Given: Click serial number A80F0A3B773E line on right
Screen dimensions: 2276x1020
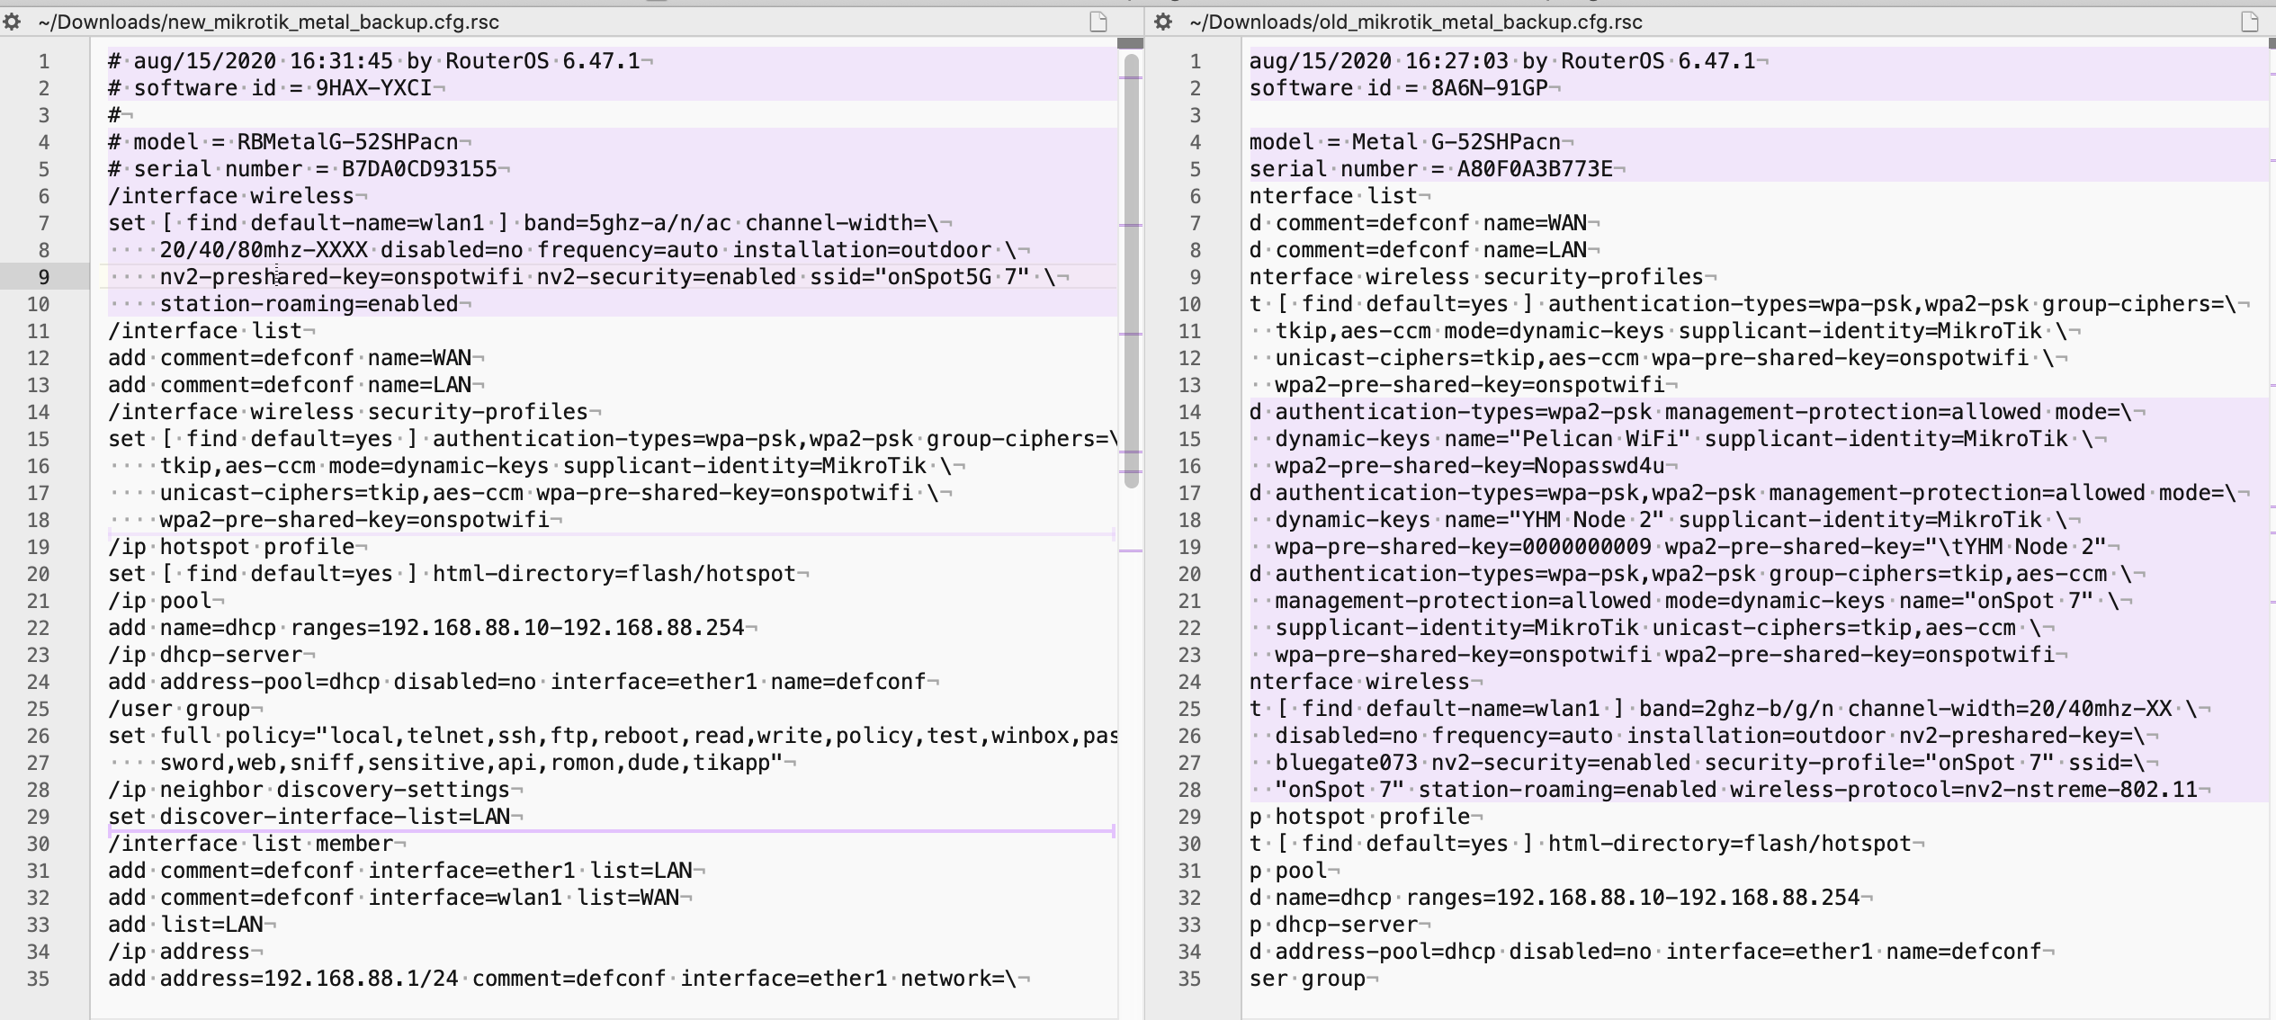Looking at the screenshot, I should [x=1430, y=169].
